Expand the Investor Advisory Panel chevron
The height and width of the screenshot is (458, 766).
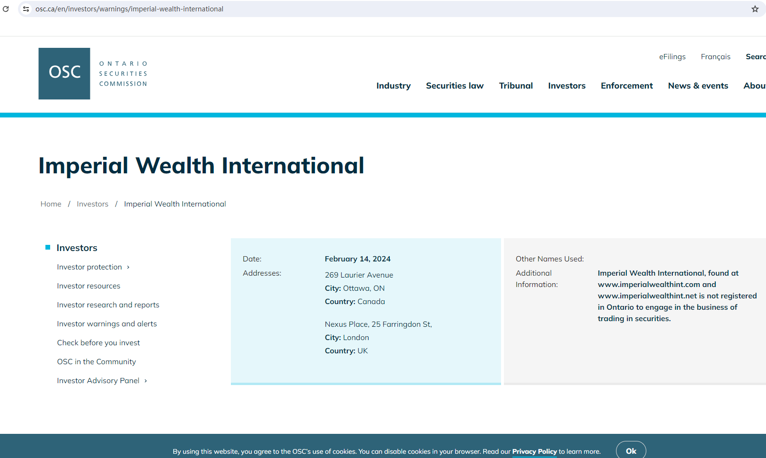coord(146,381)
